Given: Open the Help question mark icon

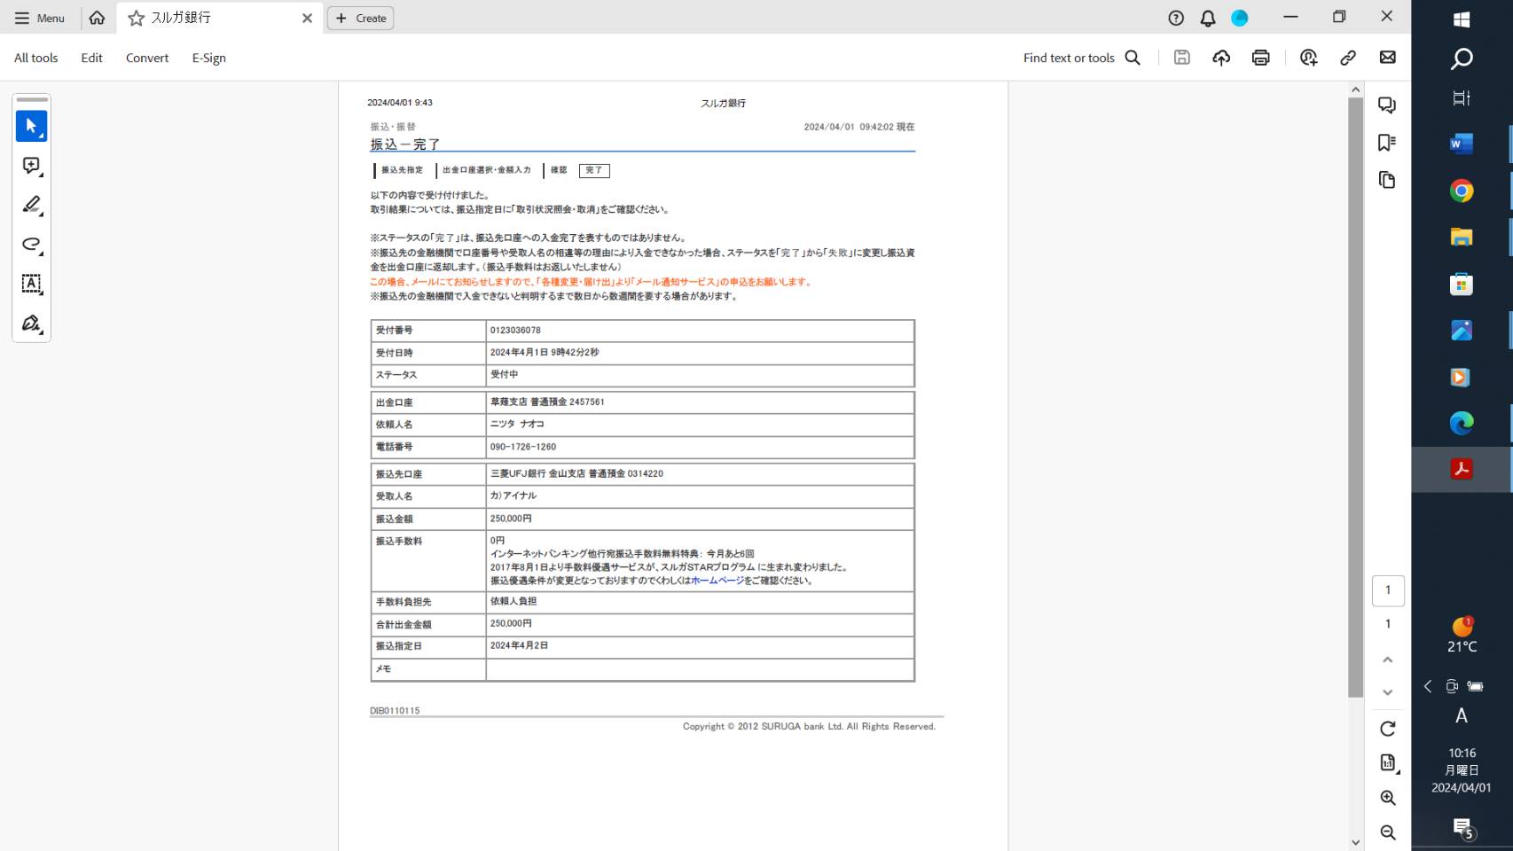Looking at the screenshot, I should 1176,18.
